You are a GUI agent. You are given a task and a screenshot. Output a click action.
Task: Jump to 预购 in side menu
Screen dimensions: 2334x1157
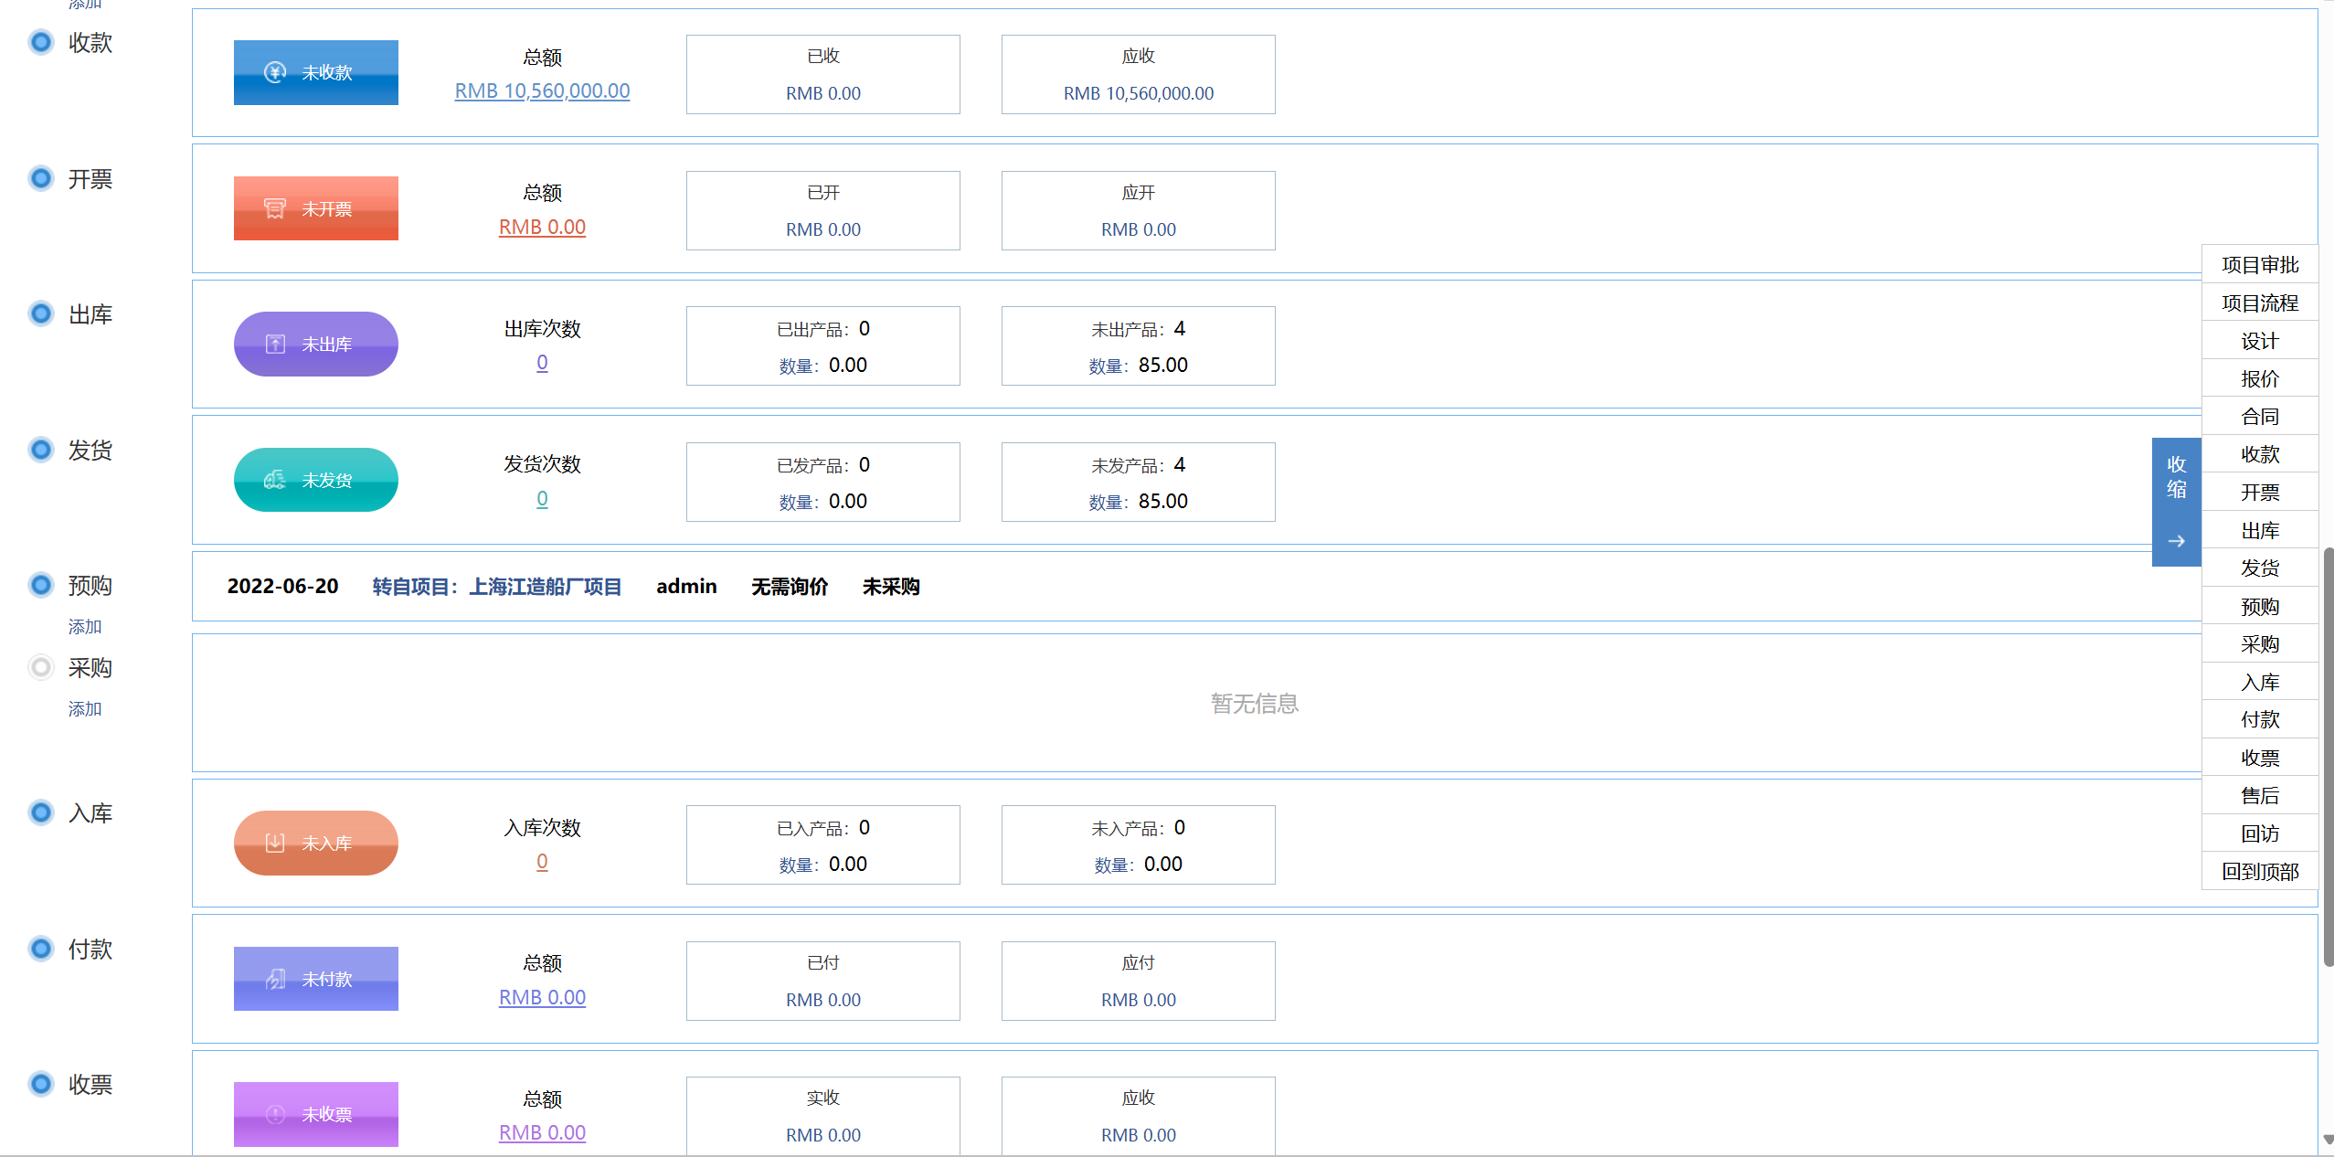(2260, 606)
